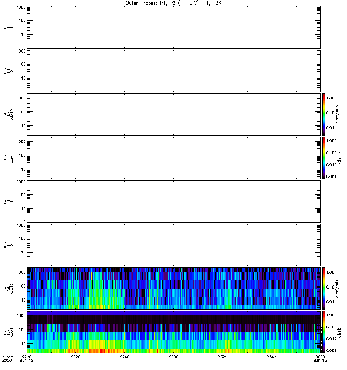Viewport: 347px width, 370px height.
Task: Click the plot title 'Outer Probes: P1, P2 (TH-B,C) FFT, FBK'
Action: pyautogui.click(x=173, y=3)
